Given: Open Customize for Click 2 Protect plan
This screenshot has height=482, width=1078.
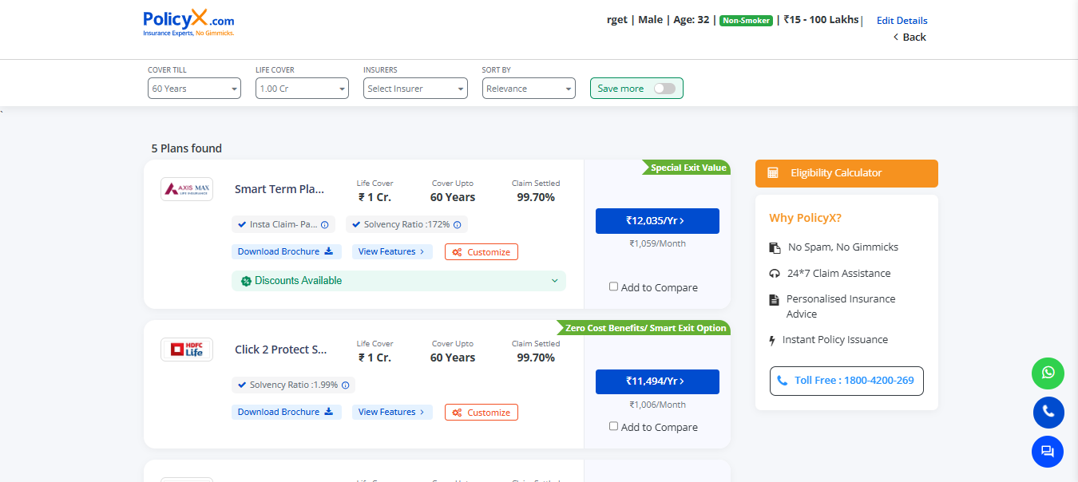Looking at the screenshot, I should coord(481,412).
